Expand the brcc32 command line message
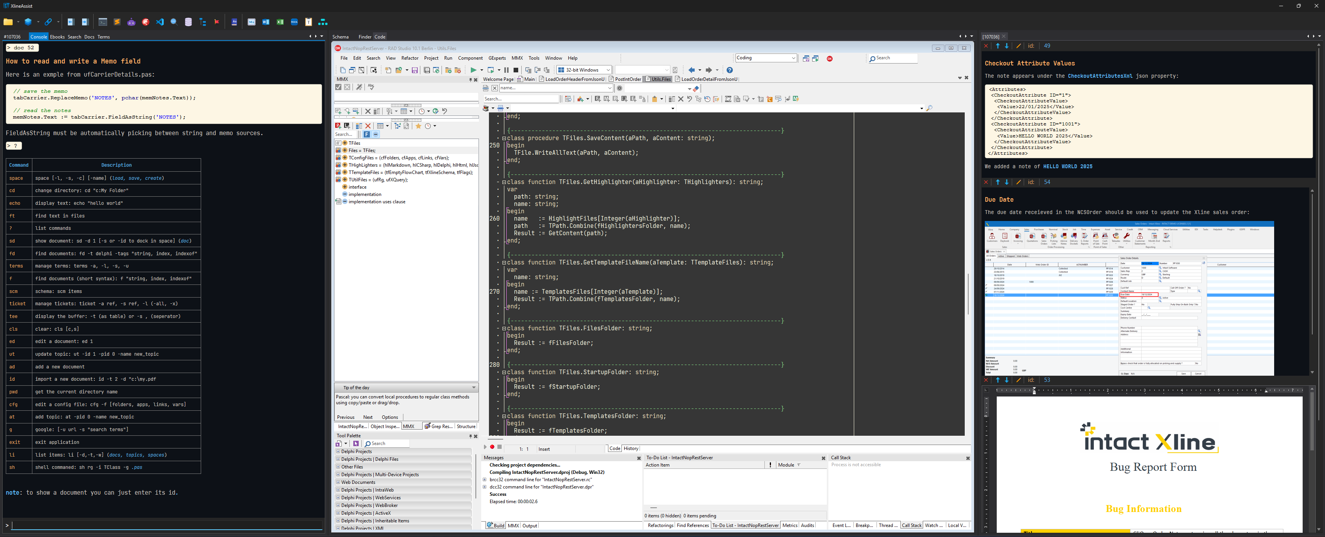 485,479
